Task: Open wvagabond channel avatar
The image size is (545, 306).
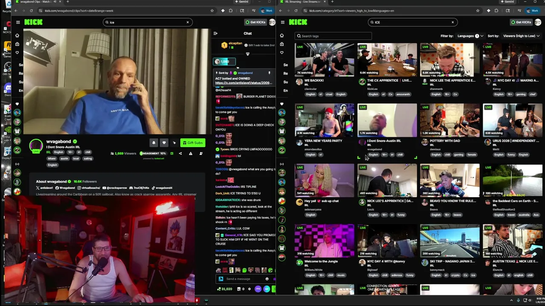Action: point(36,146)
